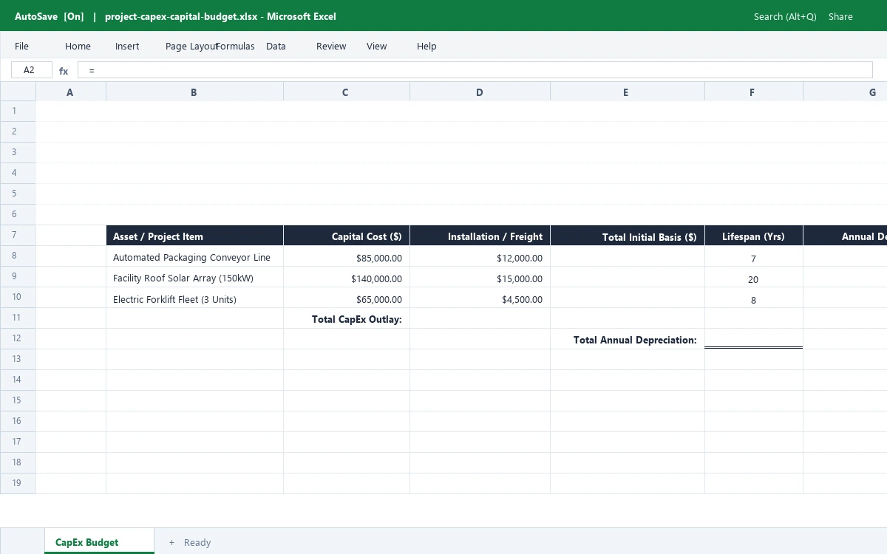Click the fx insert function icon
This screenshot has height=554, width=887.
(x=64, y=71)
